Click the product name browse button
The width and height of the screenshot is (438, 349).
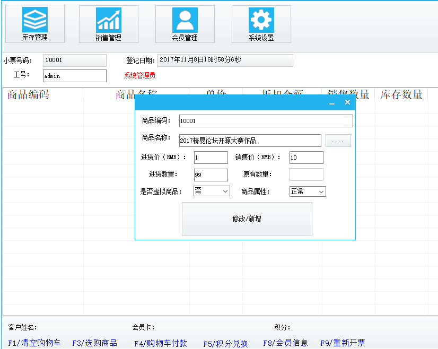pos(338,140)
